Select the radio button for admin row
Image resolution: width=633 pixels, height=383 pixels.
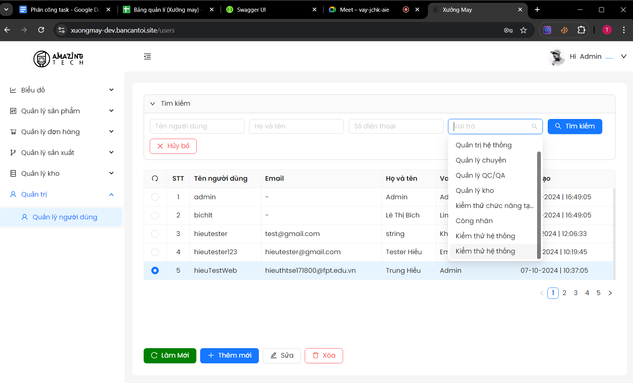point(155,197)
